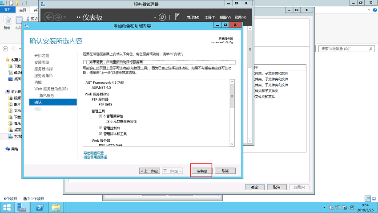The height and width of the screenshot is (213, 378).
Task: Click feature list scrollbar thumb
Action: click(x=232, y=96)
